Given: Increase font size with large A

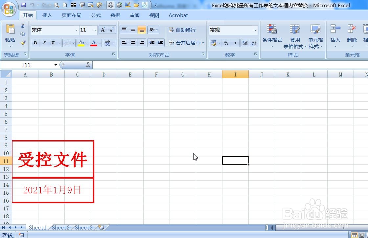Looking at the screenshot, I should [x=103, y=30].
